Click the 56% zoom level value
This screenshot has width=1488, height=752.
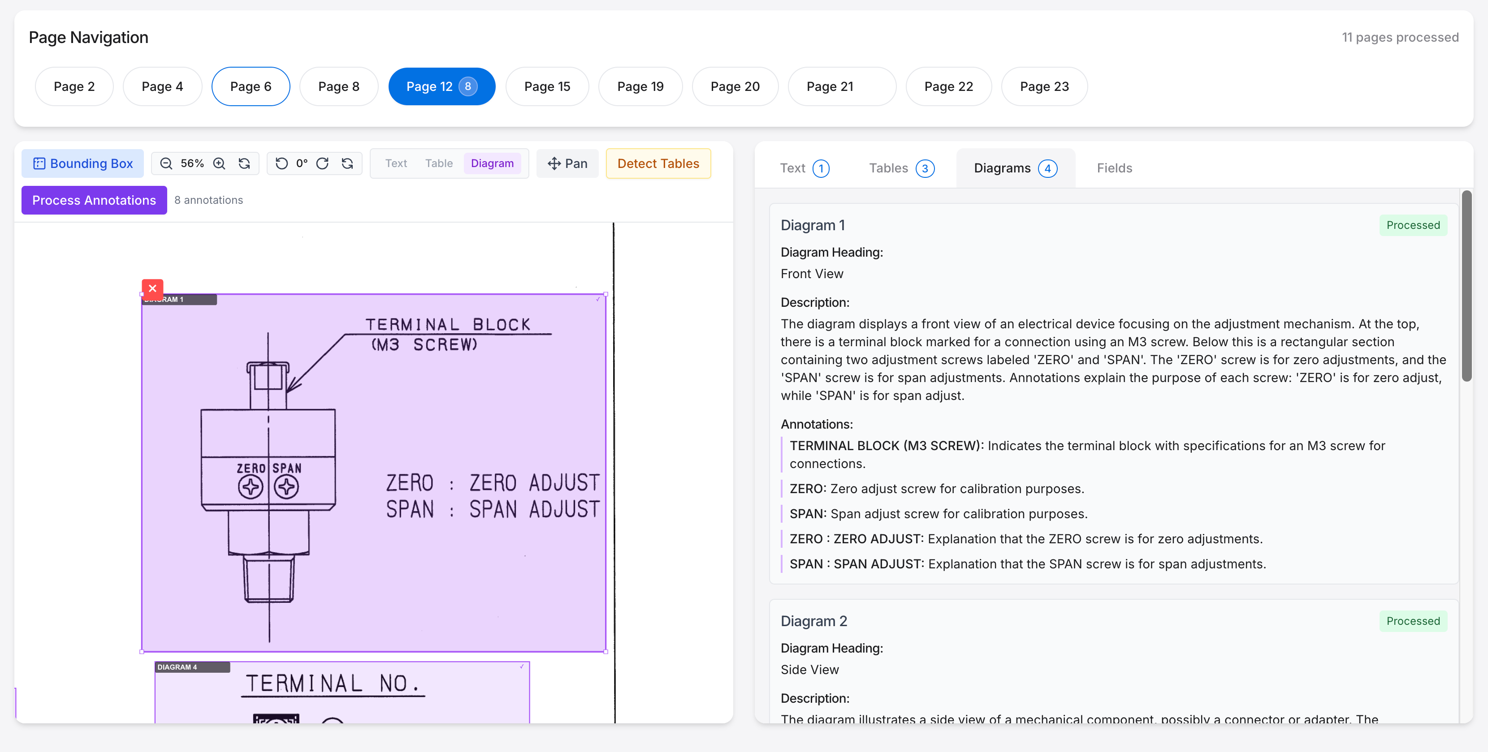pyautogui.click(x=192, y=163)
